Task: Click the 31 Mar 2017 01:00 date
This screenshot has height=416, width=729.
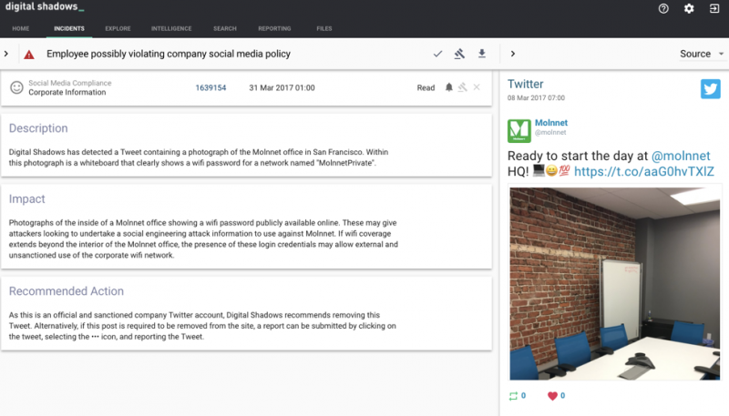Action: [x=282, y=87]
